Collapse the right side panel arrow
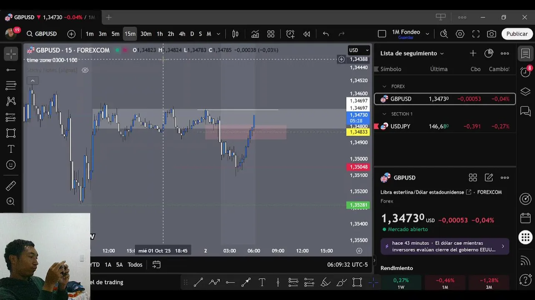The height and width of the screenshot is (300, 535). click(x=374, y=260)
